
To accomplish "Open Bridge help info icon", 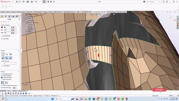I will [19, 19].
